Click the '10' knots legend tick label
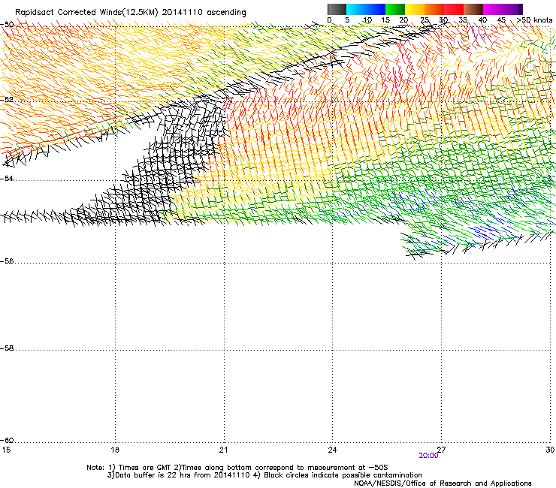Screen dimensions: 556x488 pos(367,20)
